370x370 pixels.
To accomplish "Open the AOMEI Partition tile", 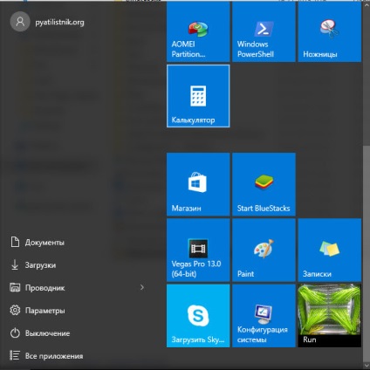I will click(198, 31).
